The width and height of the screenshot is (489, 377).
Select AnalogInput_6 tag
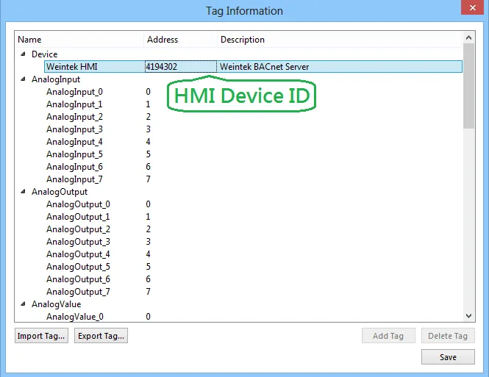pos(74,167)
